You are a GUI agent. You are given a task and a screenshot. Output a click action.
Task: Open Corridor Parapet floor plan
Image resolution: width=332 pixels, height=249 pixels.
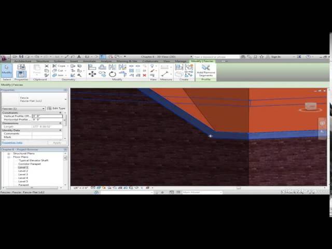(30, 164)
